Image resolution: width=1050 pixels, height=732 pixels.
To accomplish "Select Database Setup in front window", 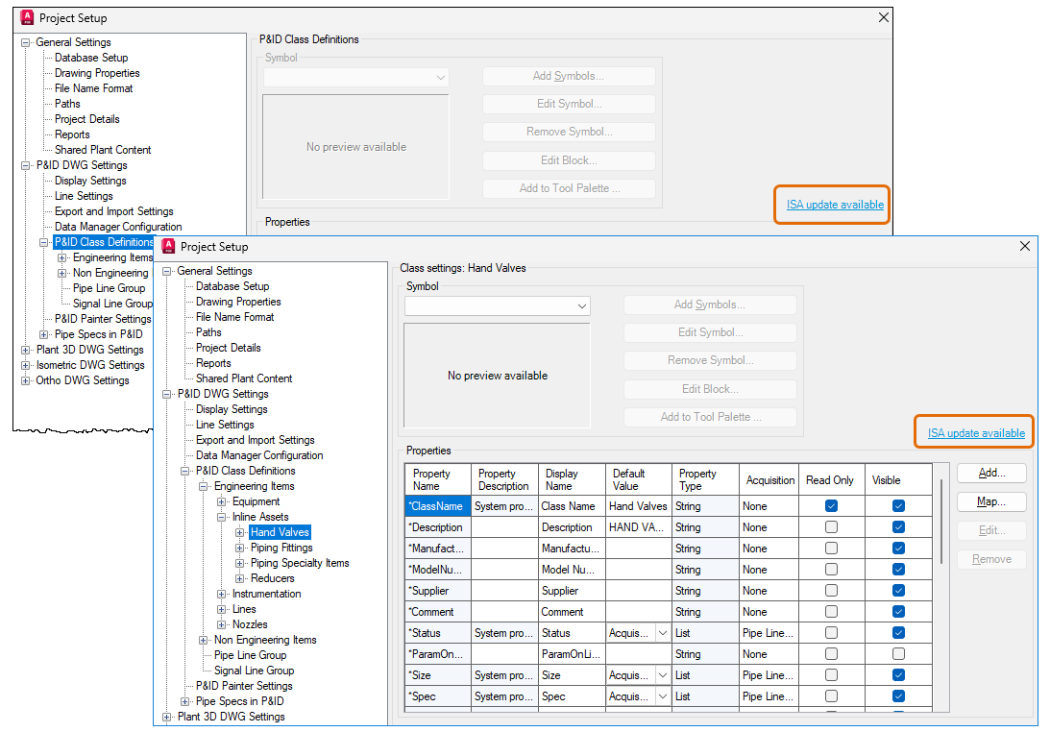I will click(x=232, y=286).
